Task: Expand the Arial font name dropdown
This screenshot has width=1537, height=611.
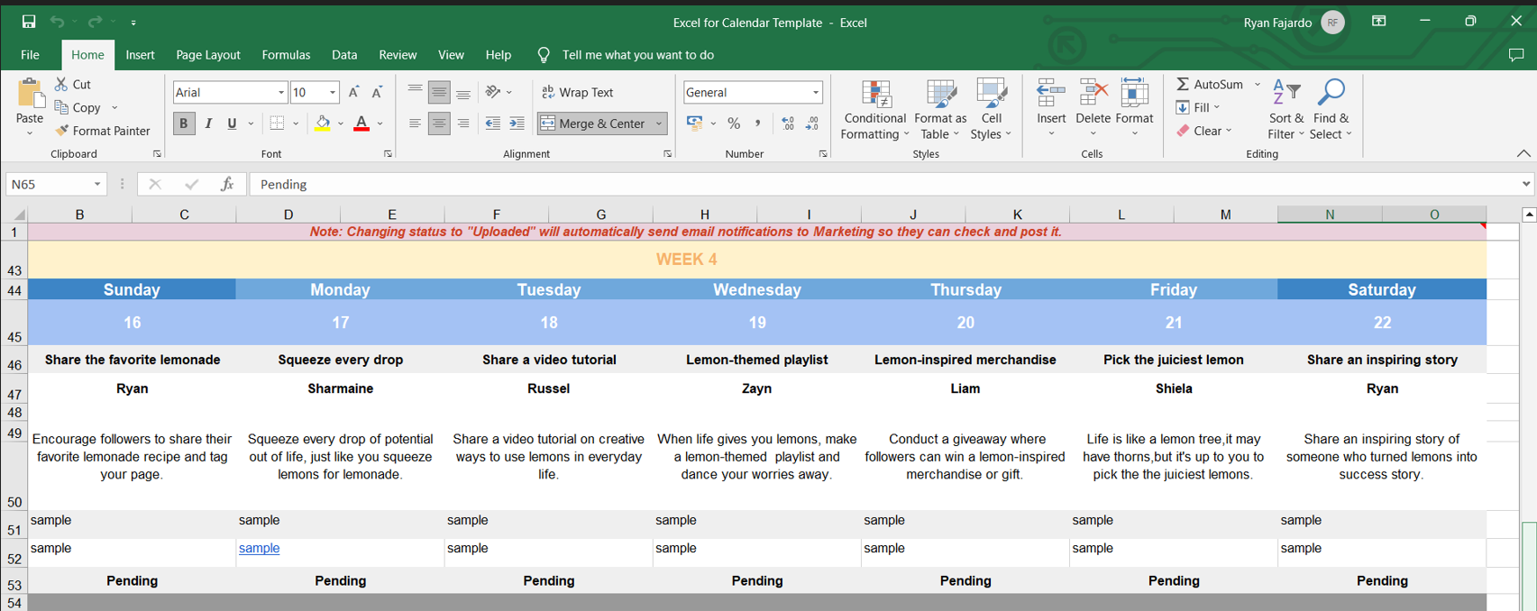Action: tap(281, 93)
